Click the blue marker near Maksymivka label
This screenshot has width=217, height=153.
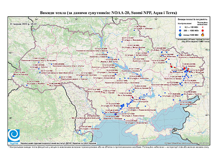coord(122,42)
